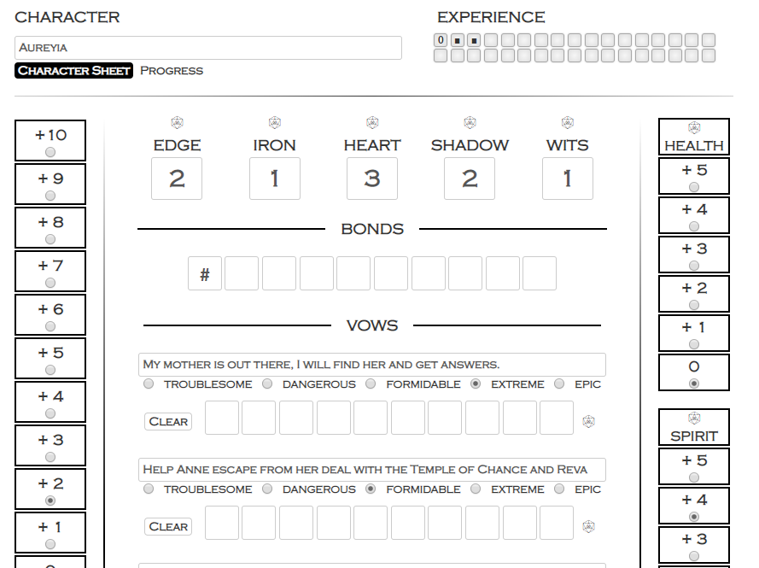Clear Anne's vow progress track

coord(167,526)
